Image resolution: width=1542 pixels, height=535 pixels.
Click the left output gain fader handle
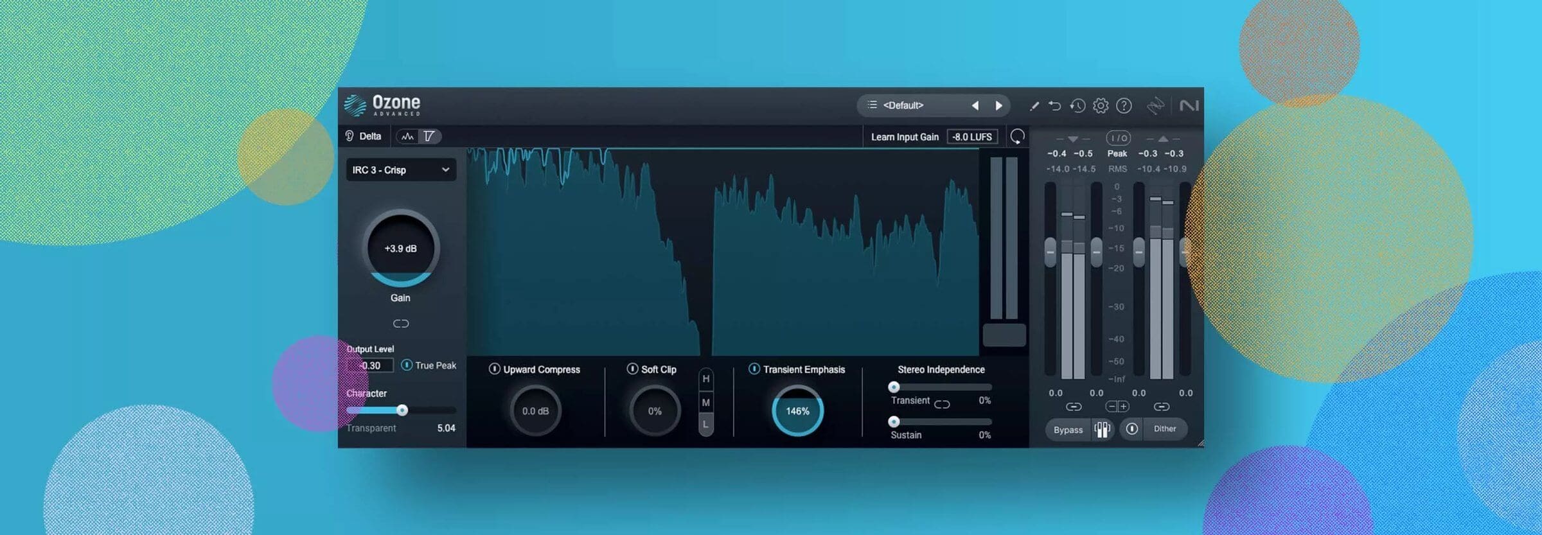click(1139, 252)
